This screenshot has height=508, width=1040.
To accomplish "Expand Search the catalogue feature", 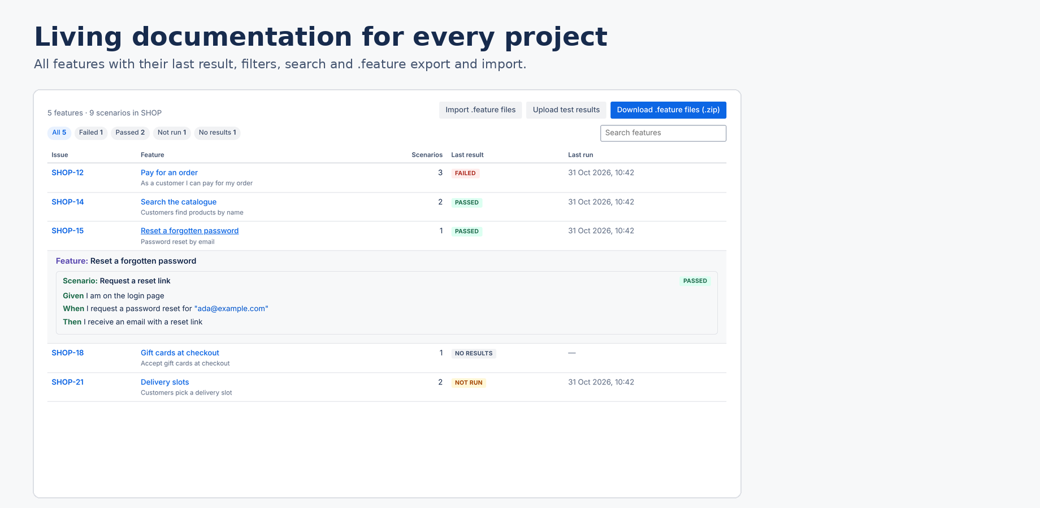I will coord(179,202).
